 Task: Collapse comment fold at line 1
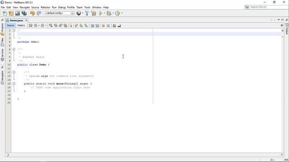point(14,30)
